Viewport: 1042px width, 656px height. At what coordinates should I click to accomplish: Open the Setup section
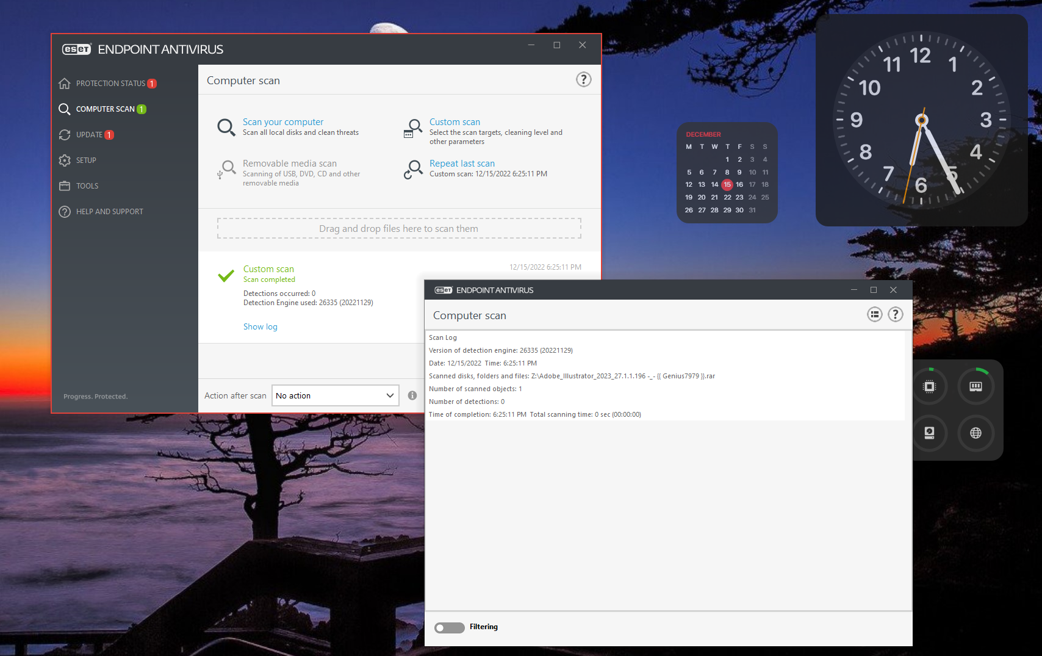pyautogui.click(x=77, y=160)
